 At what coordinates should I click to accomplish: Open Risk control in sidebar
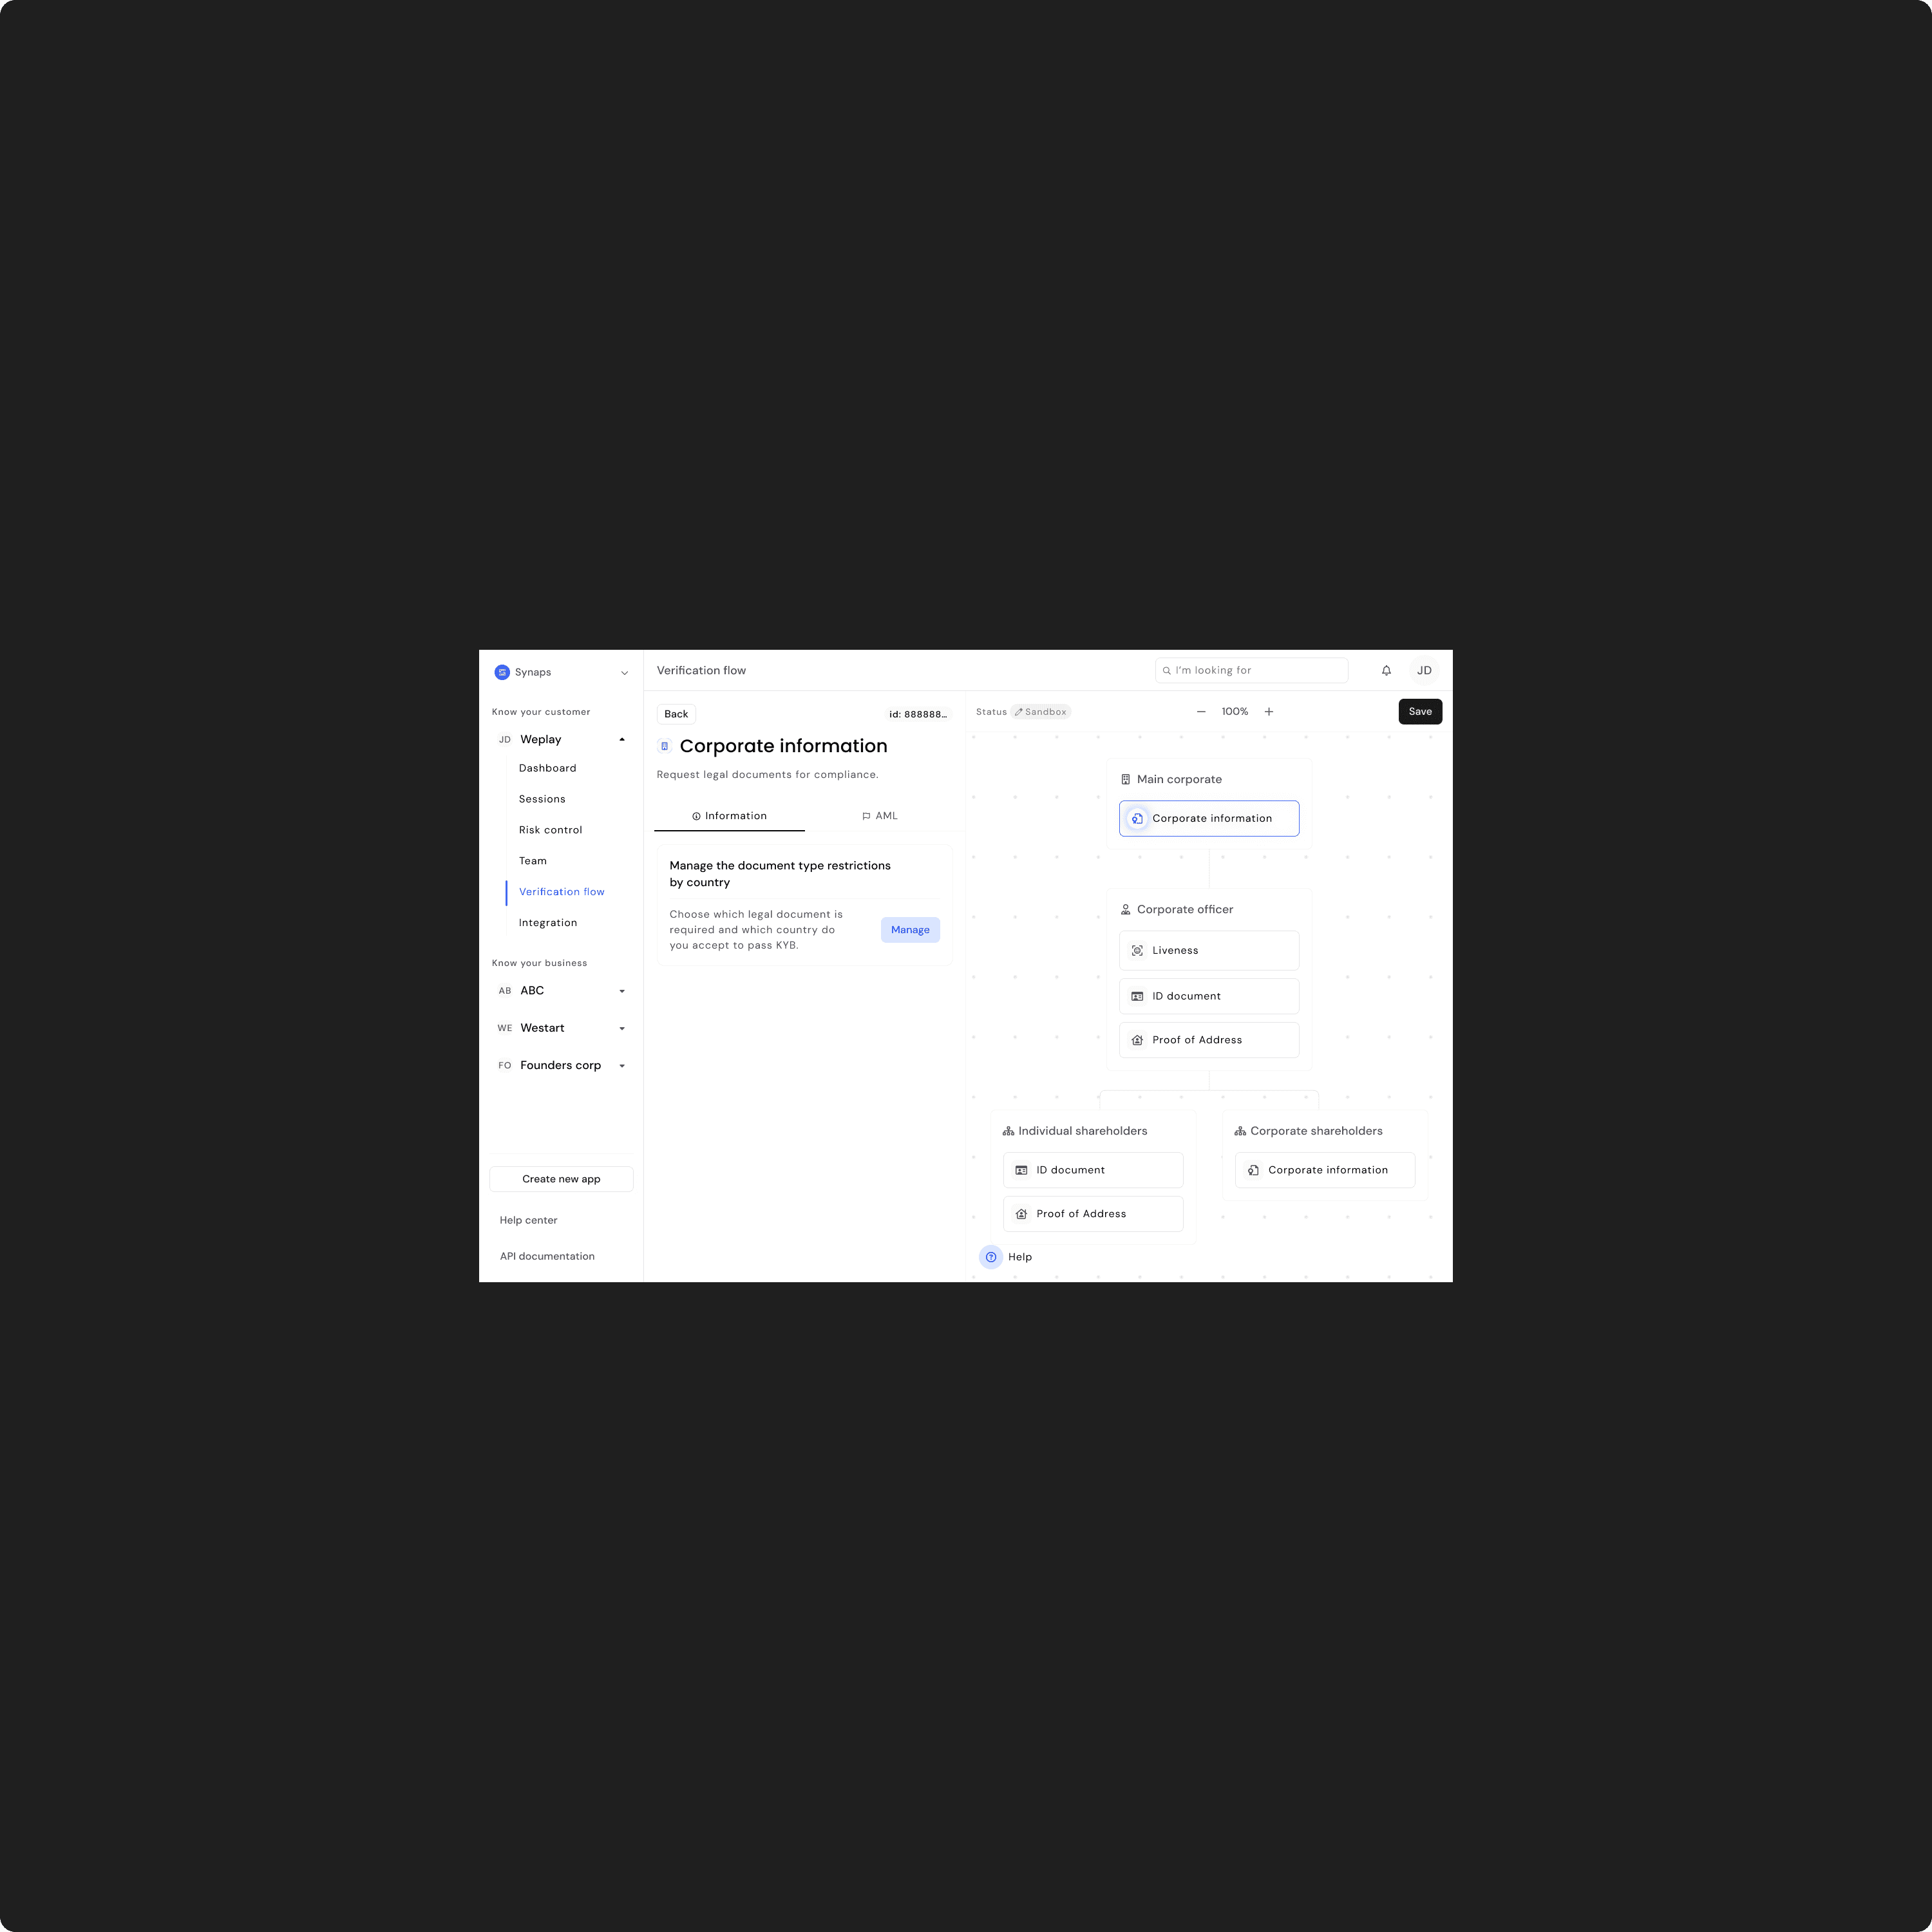(x=550, y=830)
